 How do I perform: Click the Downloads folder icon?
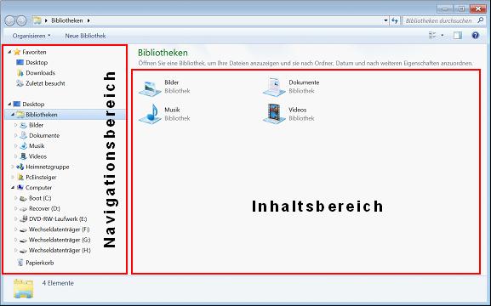(x=20, y=73)
